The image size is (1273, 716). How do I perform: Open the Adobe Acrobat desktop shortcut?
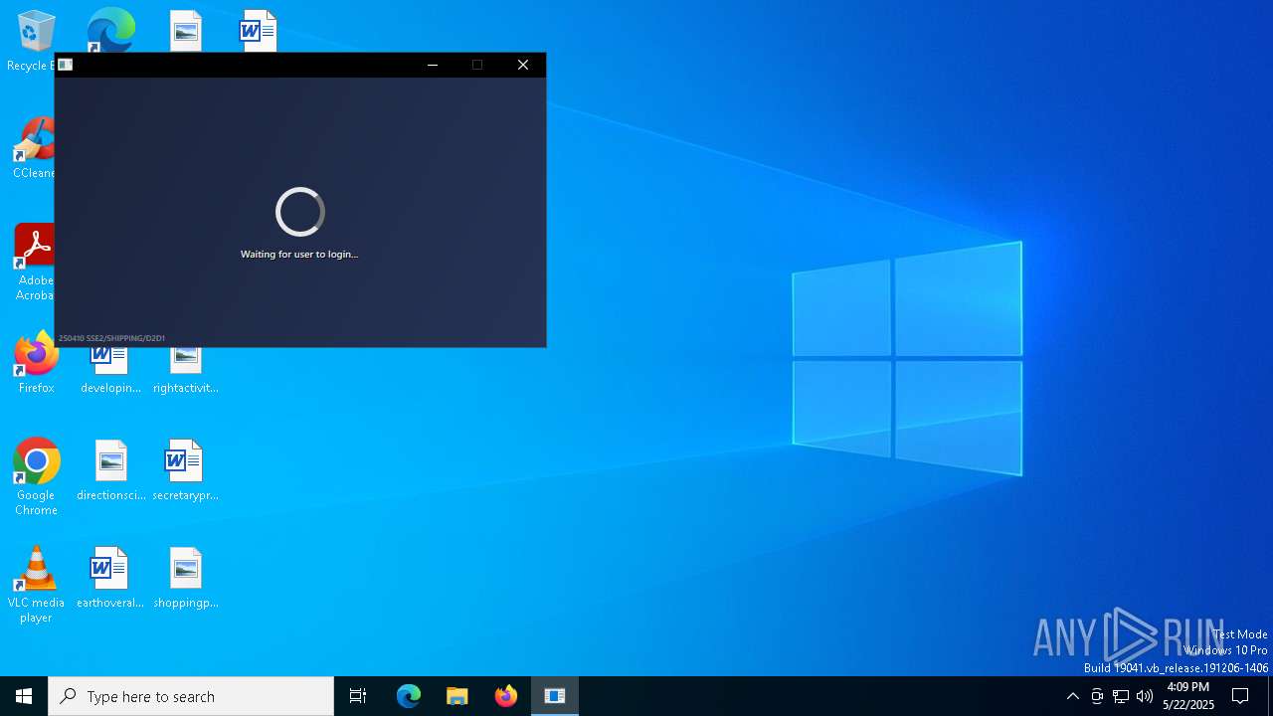click(36, 263)
